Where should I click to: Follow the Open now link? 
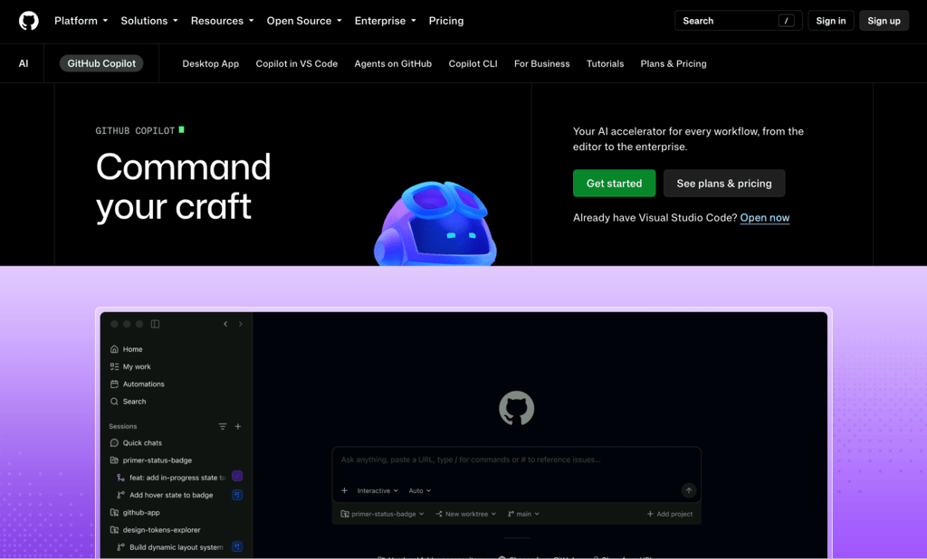[764, 217]
